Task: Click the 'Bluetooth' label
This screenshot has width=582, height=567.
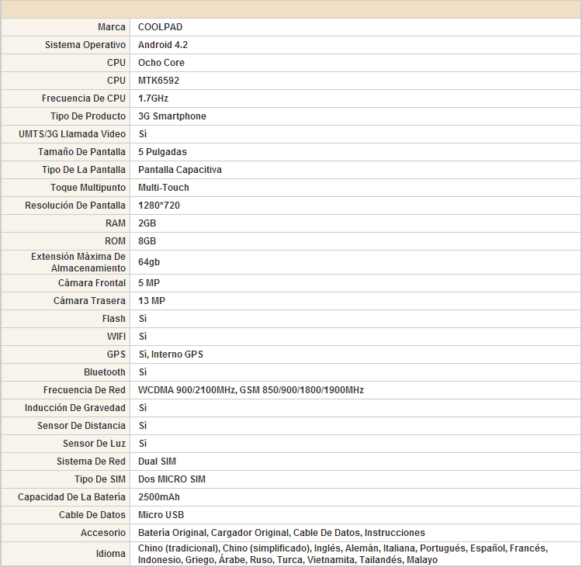Action: (105, 372)
